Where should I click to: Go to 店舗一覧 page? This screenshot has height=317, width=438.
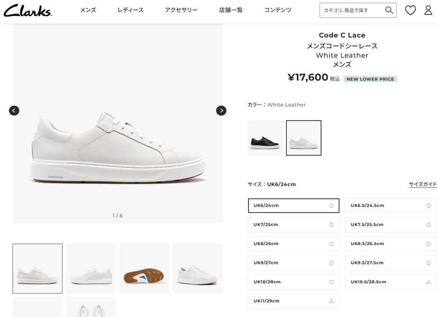coord(231,11)
